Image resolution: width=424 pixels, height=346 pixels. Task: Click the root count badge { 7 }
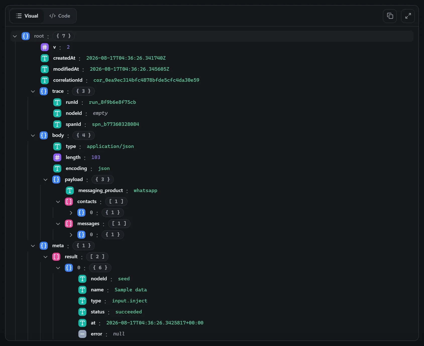(64, 36)
